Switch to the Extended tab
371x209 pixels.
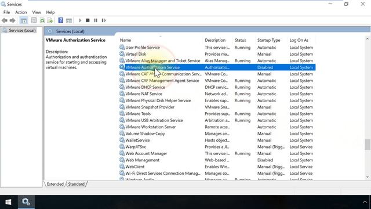[55, 184]
